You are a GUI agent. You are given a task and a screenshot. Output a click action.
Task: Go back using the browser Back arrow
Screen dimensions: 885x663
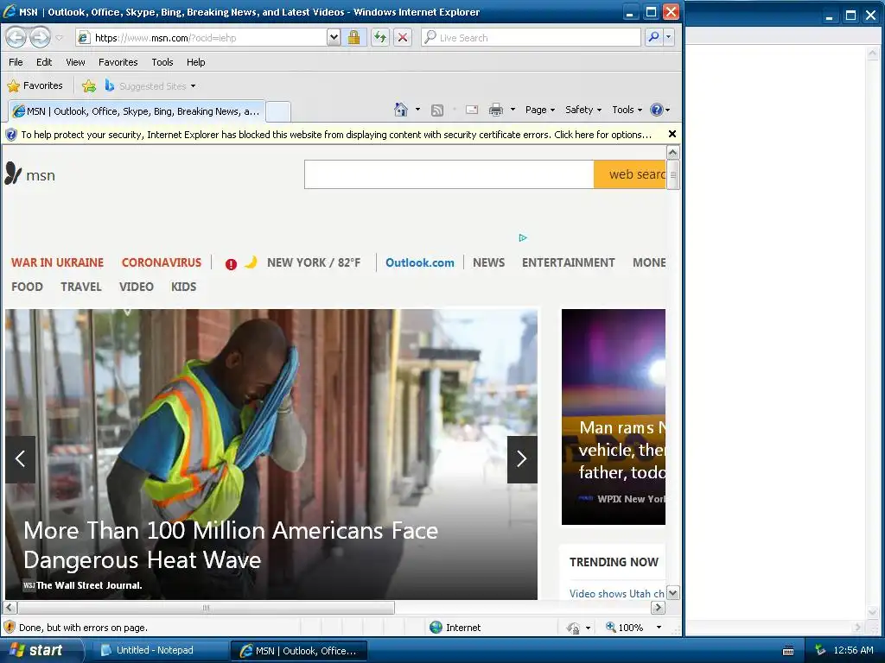point(16,38)
